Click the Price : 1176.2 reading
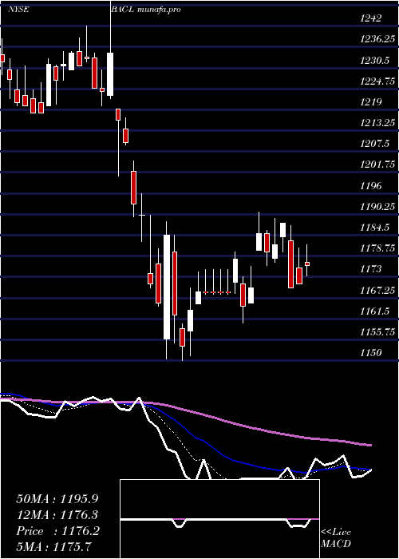The image size is (399, 559). [57, 531]
